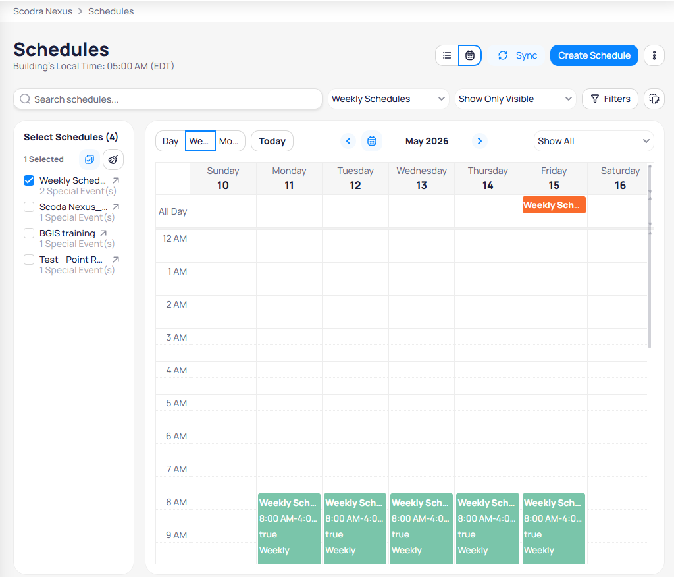Click Thursday 14 column header
Viewport: 674px width, 577px height.
(488, 178)
